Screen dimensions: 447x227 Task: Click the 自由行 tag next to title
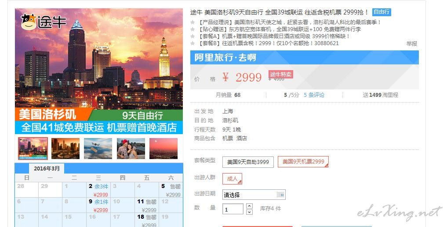[x=382, y=12]
